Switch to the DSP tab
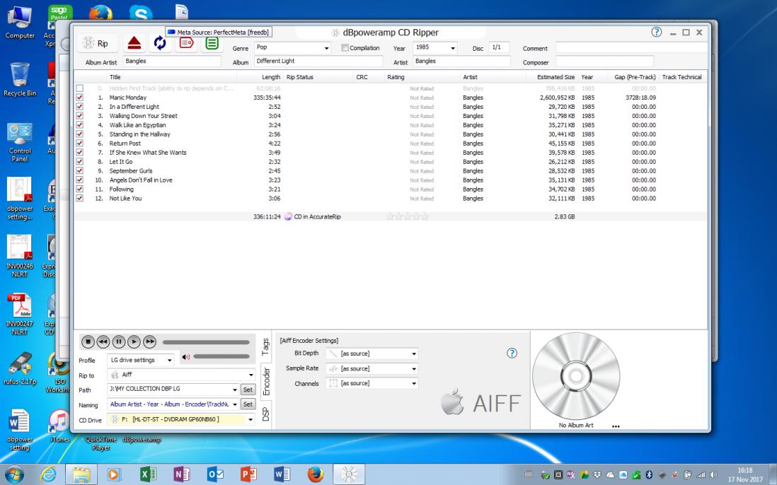 point(265,414)
